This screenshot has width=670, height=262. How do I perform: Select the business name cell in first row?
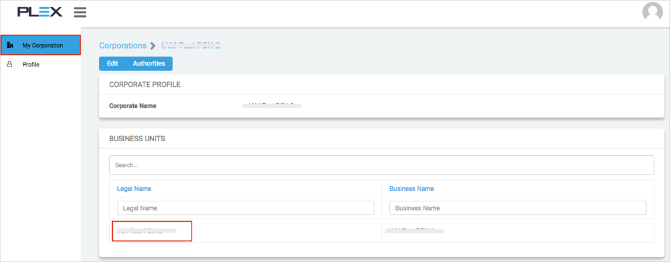(415, 231)
